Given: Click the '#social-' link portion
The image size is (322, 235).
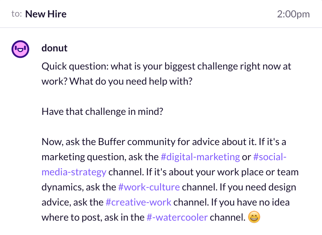Looking at the screenshot, I should tap(270, 157).
